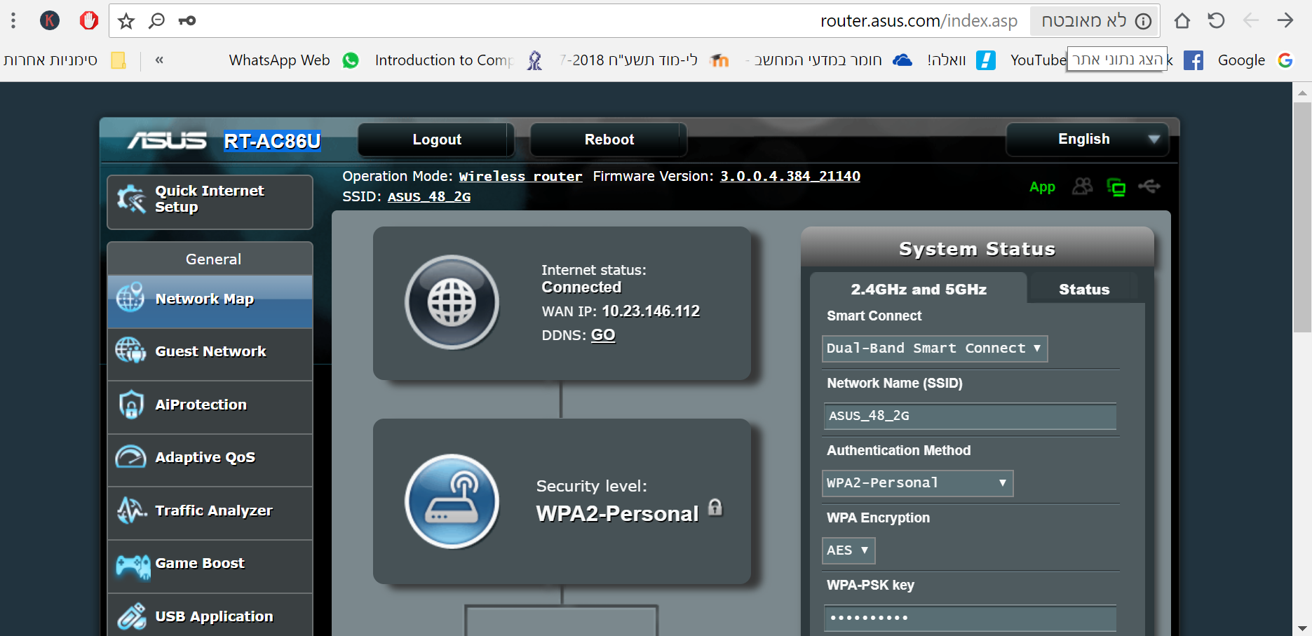Screen dimensions: 1312x636
Task: Open Guest Network menu item
Action: [x=210, y=353]
